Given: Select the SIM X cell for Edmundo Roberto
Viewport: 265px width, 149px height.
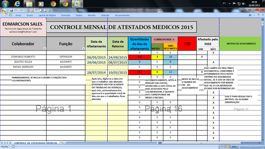Looking at the screenshot, I should 202,57.
